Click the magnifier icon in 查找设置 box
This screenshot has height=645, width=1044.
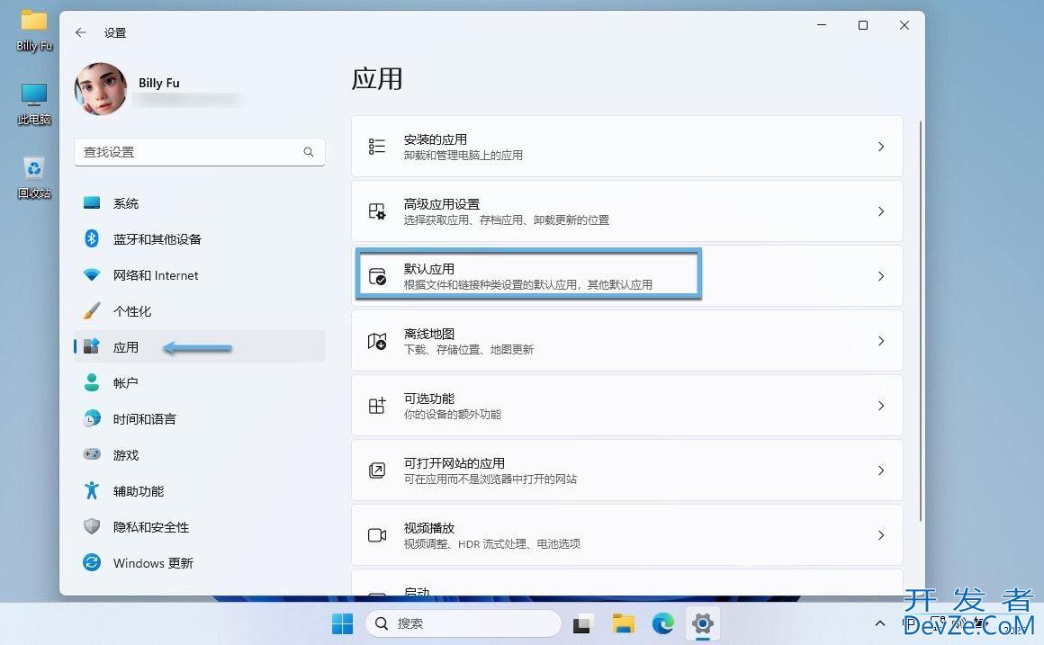(309, 152)
